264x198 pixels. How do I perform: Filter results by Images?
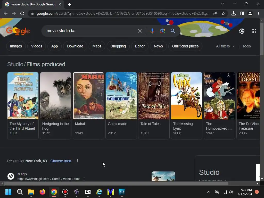(16, 46)
